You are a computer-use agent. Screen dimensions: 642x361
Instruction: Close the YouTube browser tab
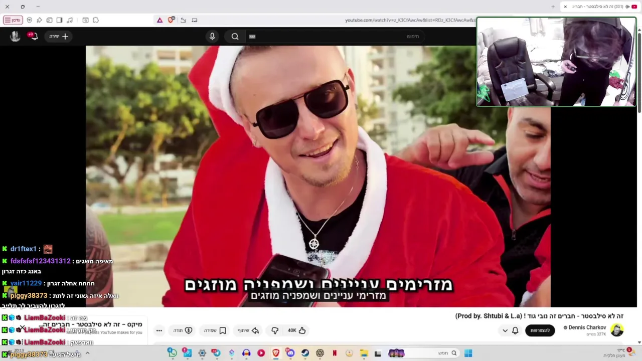(x=565, y=7)
